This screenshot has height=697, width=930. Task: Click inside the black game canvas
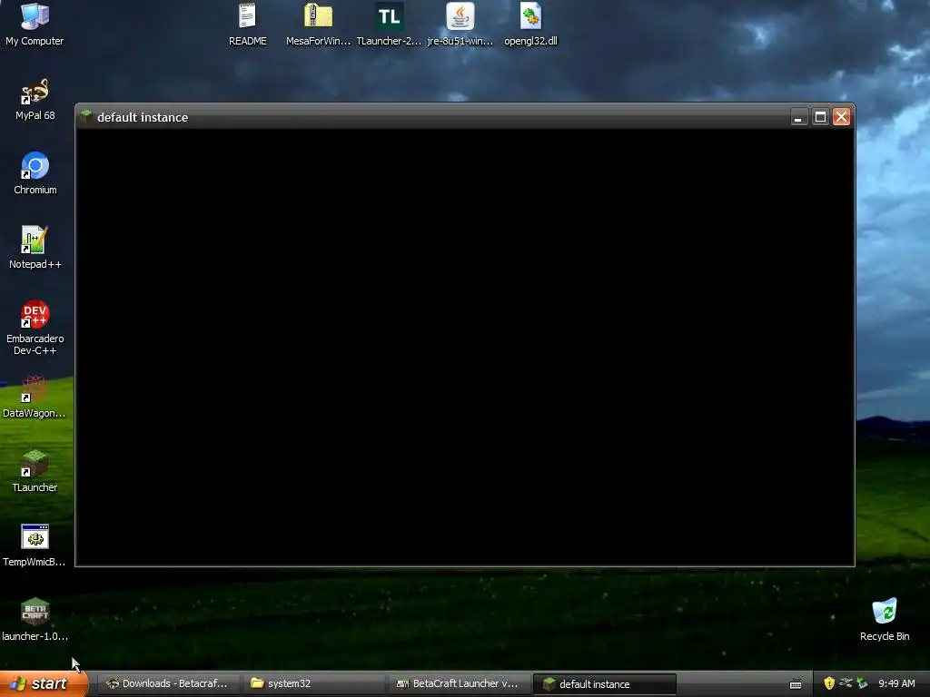pyautogui.click(x=465, y=347)
